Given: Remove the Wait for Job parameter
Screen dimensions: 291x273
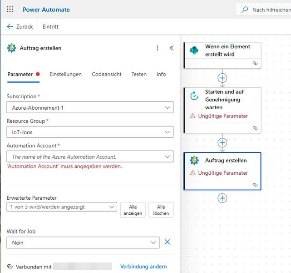Looking at the screenshot, I should click(167, 242).
